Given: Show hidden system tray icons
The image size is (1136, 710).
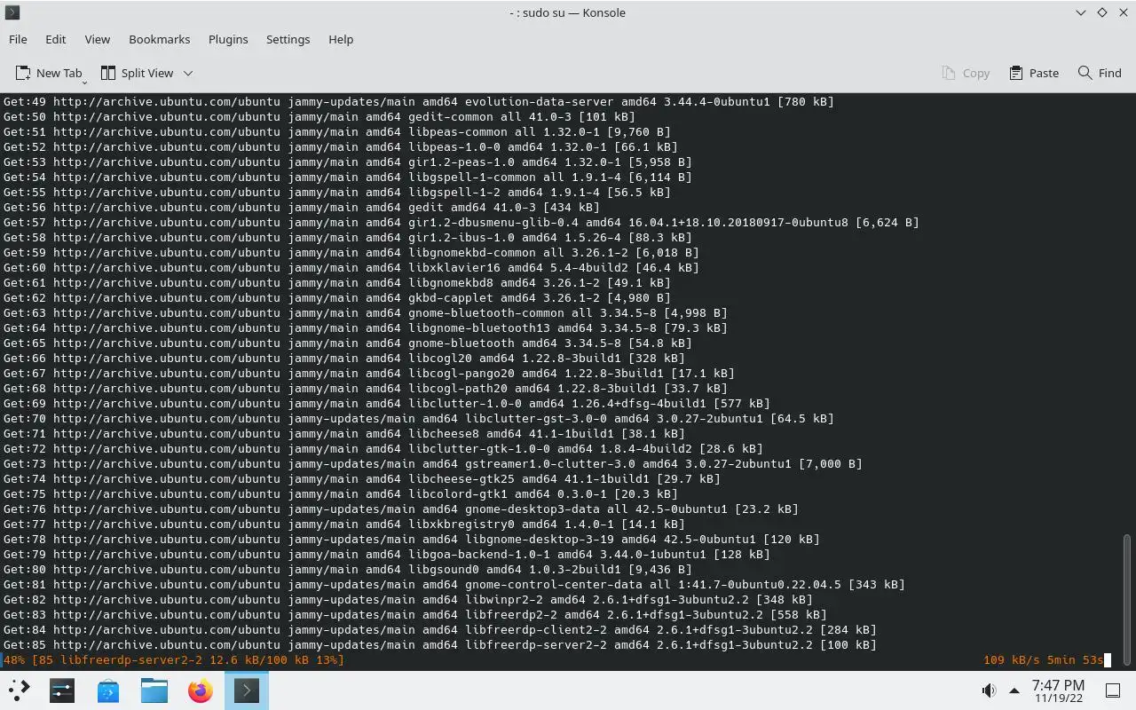Looking at the screenshot, I should pos(1014,690).
